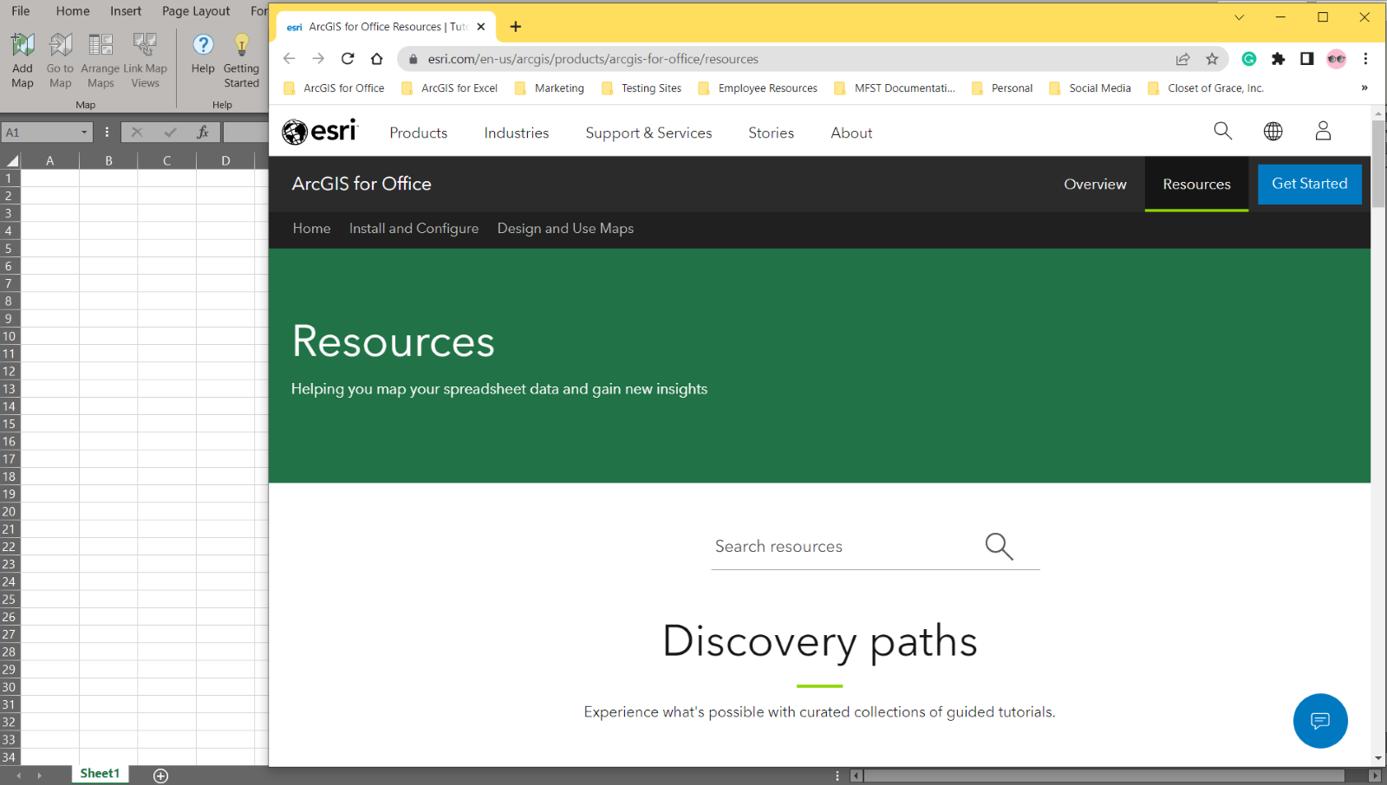Open the ArcGIS for Office bookmark folder

tap(335, 88)
